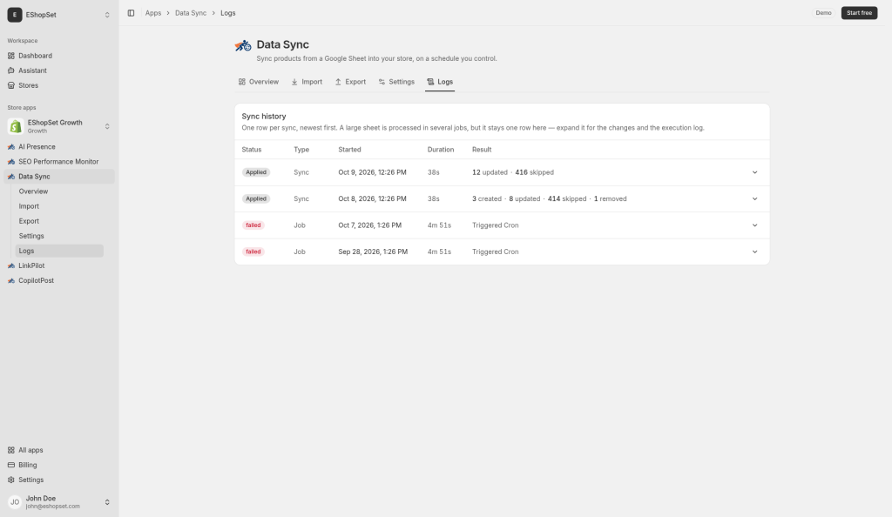This screenshot has width=892, height=517.
Task: Open the Dashboard icon in sidebar
Action: click(x=10, y=56)
